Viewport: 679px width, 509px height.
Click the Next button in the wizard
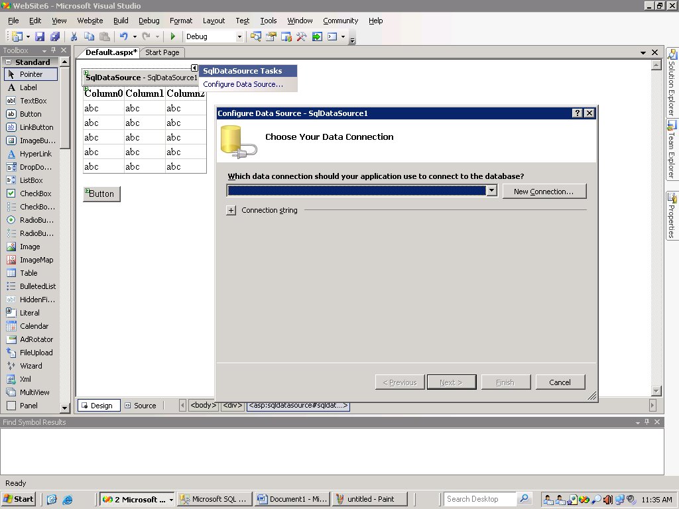(451, 382)
